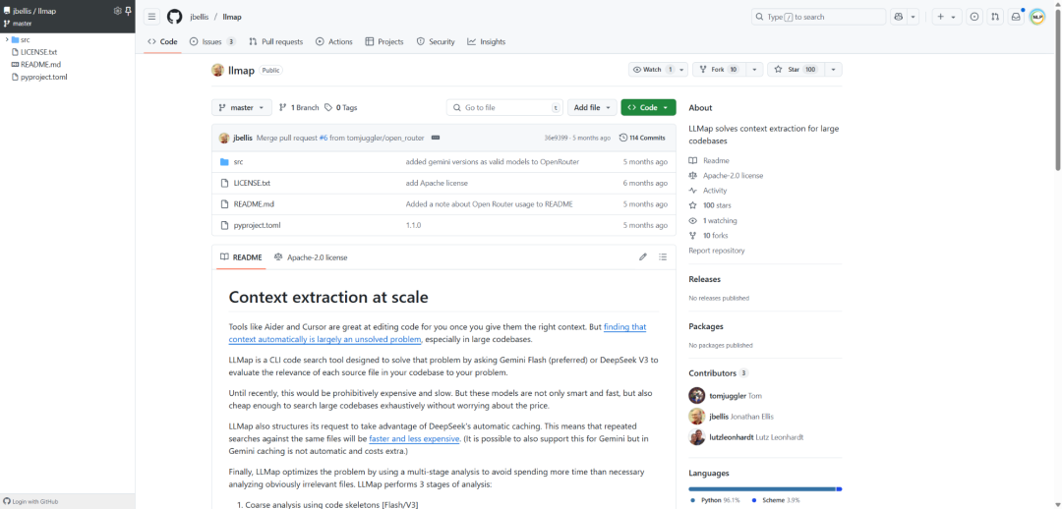
Task: Switch to the Projects tab
Action: (384, 42)
